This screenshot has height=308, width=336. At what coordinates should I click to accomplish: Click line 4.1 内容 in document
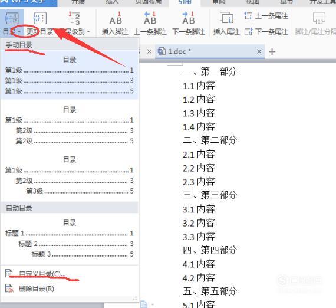pyautogui.click(x=199, y=264)
